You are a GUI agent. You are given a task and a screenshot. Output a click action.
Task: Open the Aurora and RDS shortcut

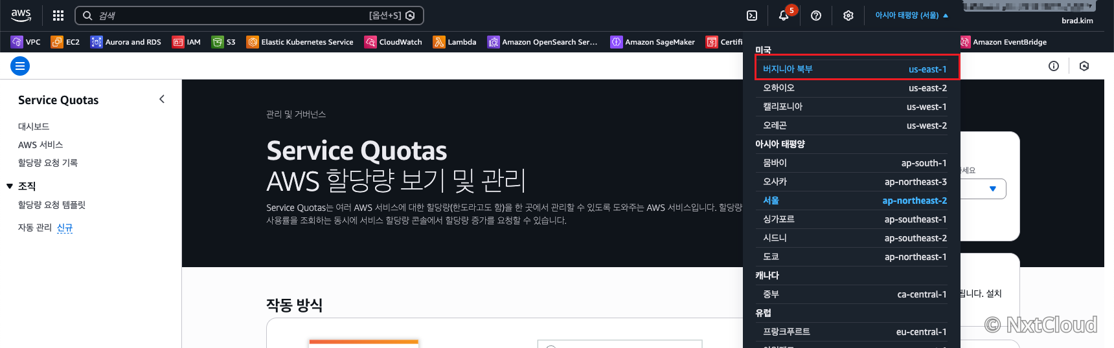pyautogui.click(x=126, y=42)
